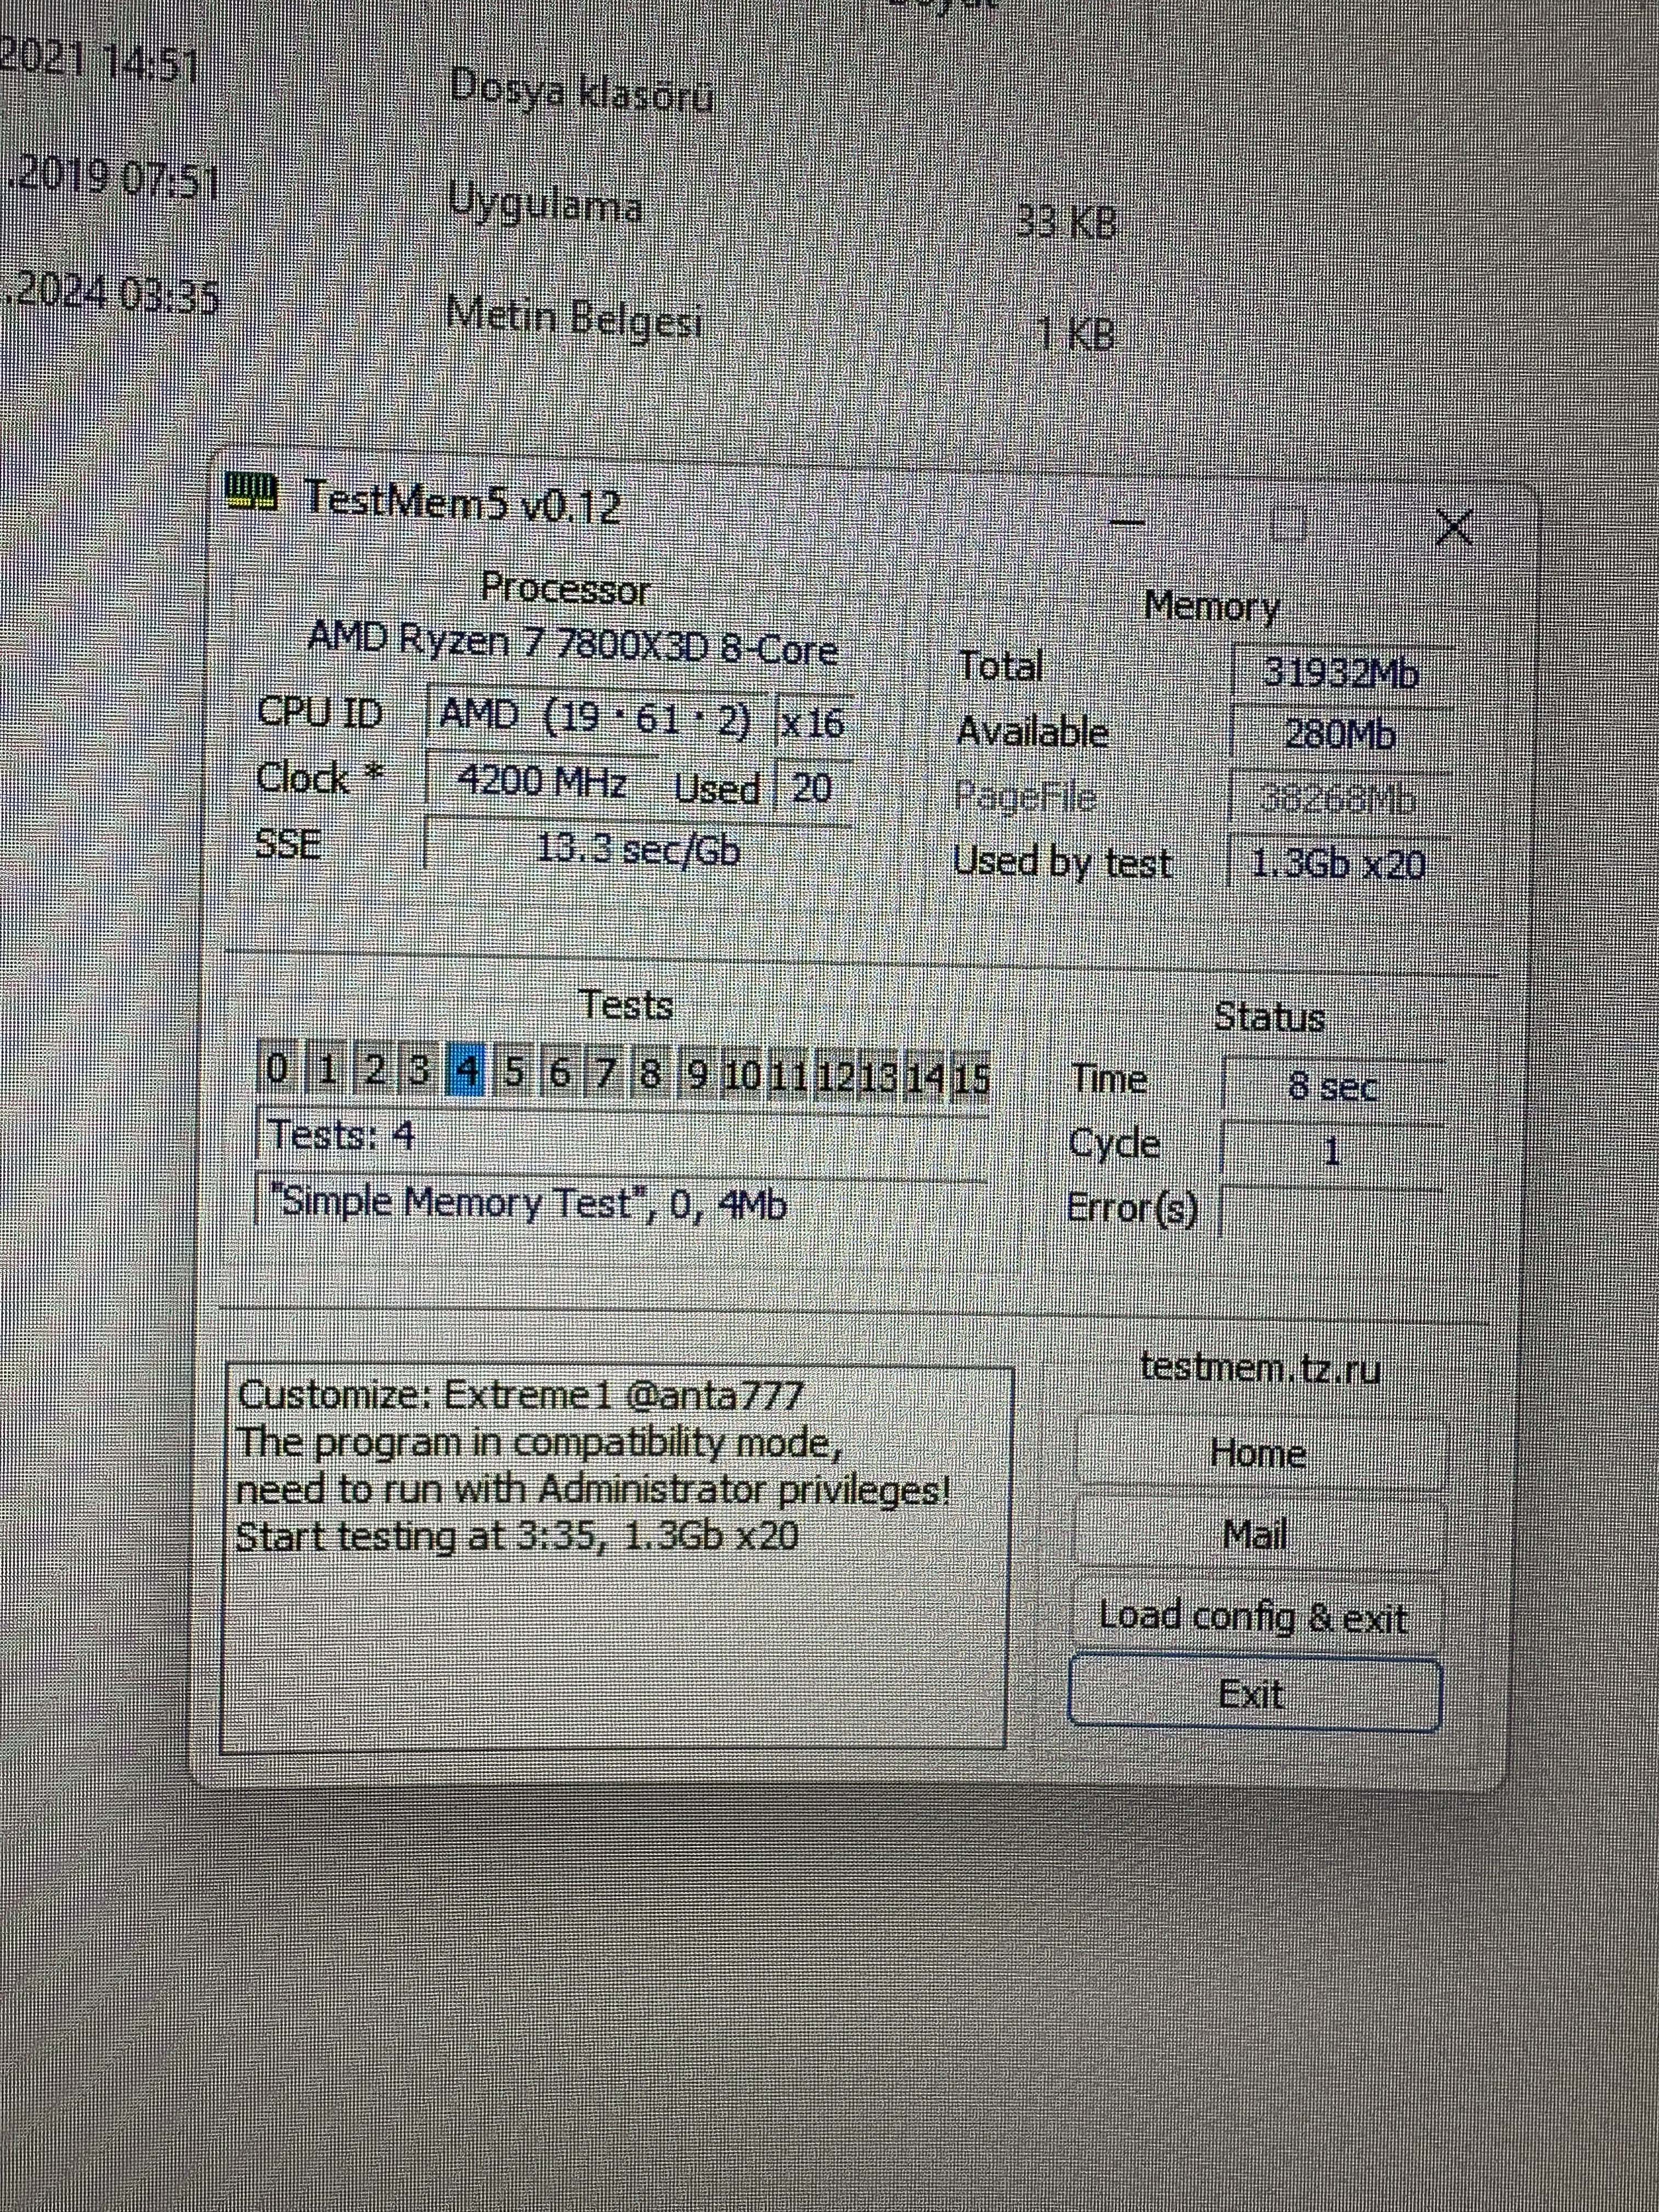Click the empty Error(s) field

tap(1330, 1212)
